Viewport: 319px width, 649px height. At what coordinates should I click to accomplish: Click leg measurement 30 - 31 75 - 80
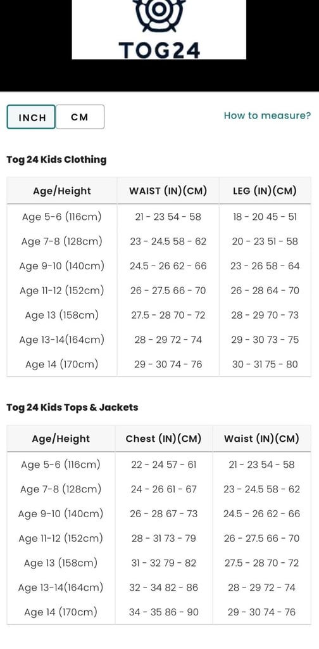(265, 364)
